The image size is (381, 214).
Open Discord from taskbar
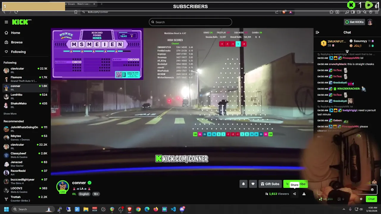182,209
